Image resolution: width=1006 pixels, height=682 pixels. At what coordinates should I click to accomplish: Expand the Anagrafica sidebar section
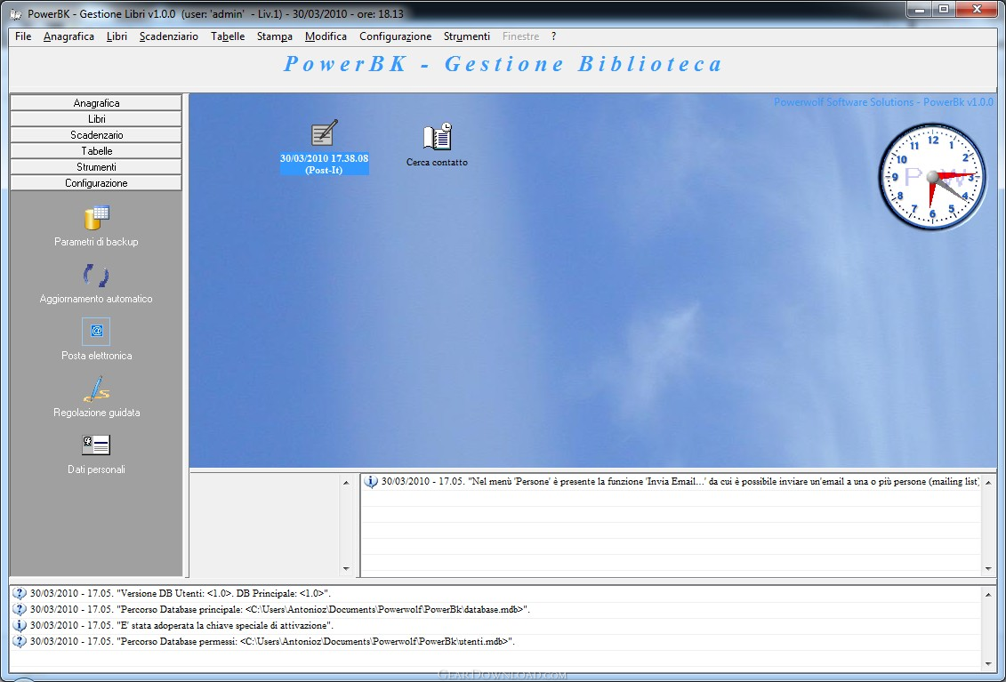click(x=96, y=102)
